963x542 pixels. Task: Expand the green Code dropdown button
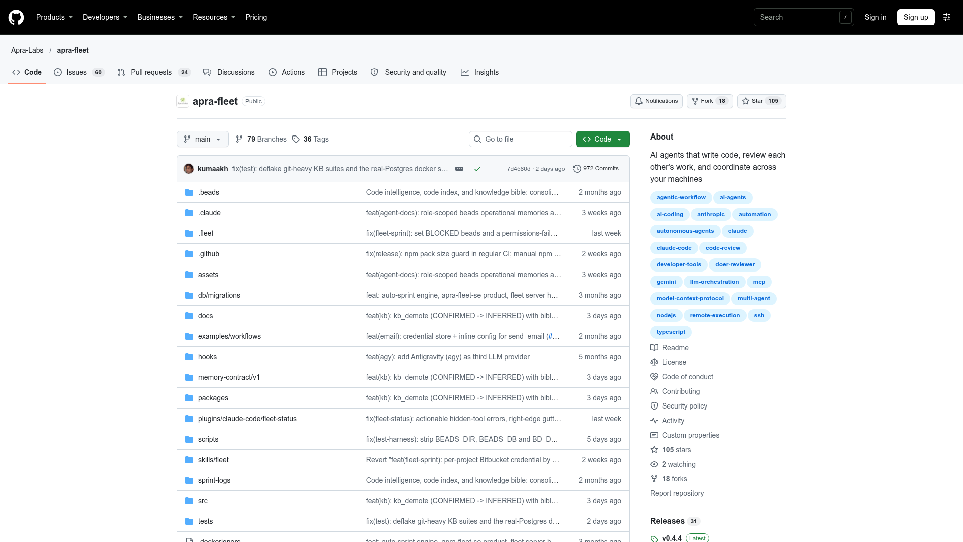click(x=603, y=139)
